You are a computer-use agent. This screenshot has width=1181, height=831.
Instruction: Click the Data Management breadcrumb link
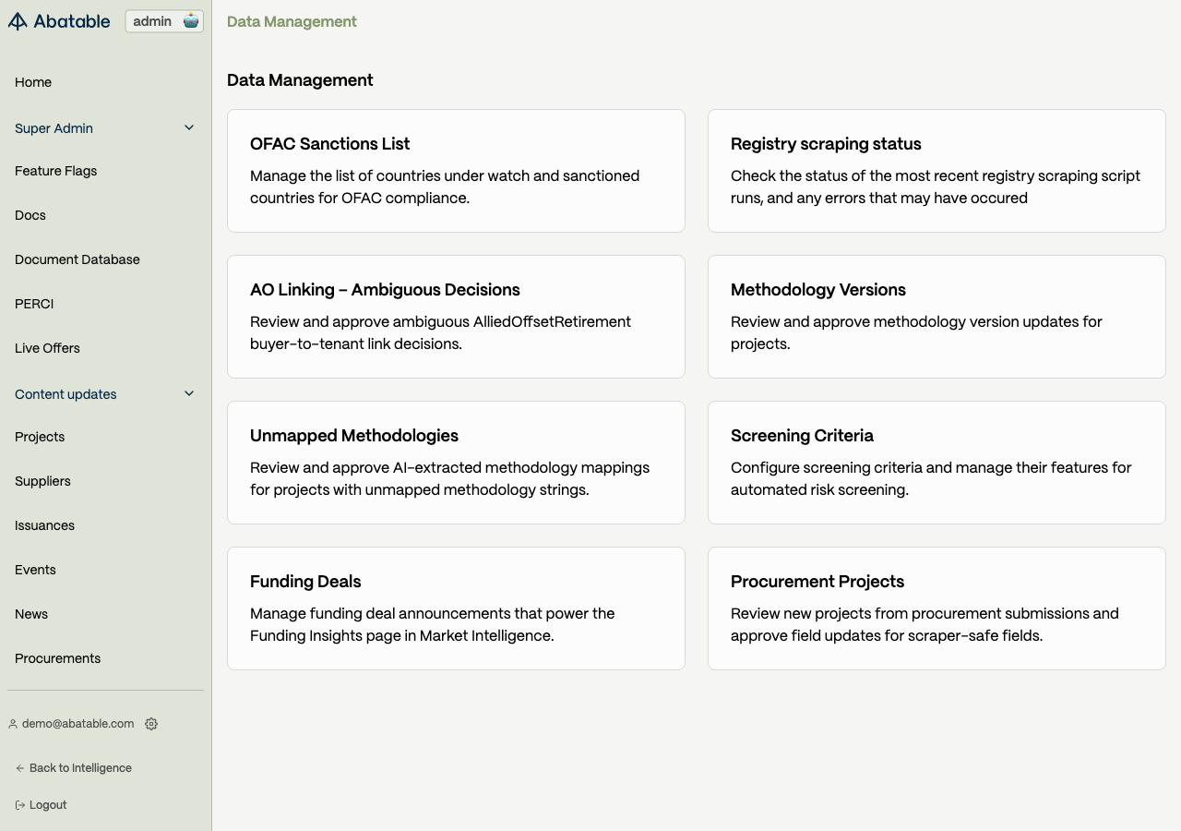point(292,21)
